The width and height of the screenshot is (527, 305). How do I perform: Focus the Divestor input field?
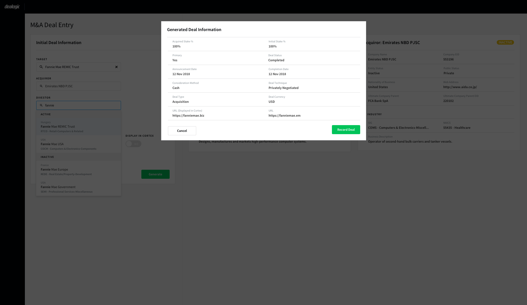click(82, 105)
